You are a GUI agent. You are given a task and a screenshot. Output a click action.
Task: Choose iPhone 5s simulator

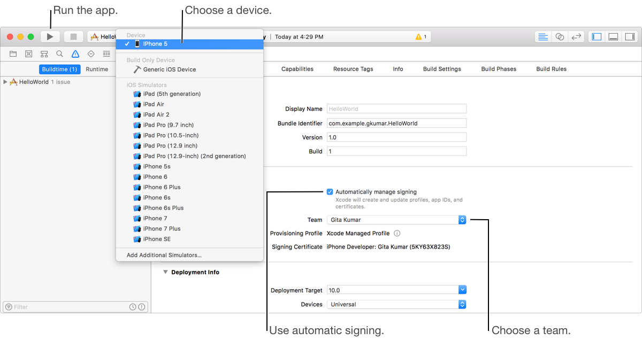[189, 166]
